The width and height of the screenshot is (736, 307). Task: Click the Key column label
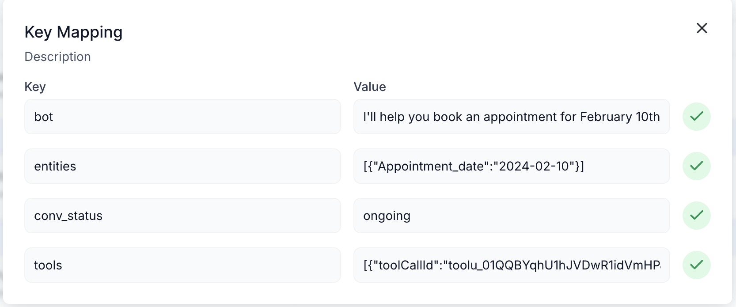click(35, 87)
